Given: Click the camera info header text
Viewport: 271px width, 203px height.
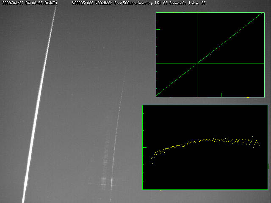Looking at the screenshot, I should pos(127,3).
